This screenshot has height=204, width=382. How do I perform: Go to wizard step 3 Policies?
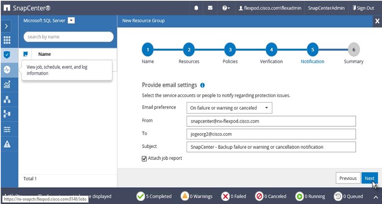tap(230, 50)
